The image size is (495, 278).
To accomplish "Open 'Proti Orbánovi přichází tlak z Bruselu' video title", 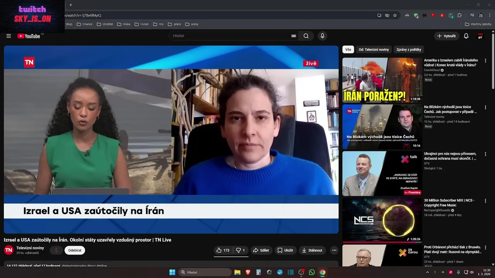I will point(452,249).
